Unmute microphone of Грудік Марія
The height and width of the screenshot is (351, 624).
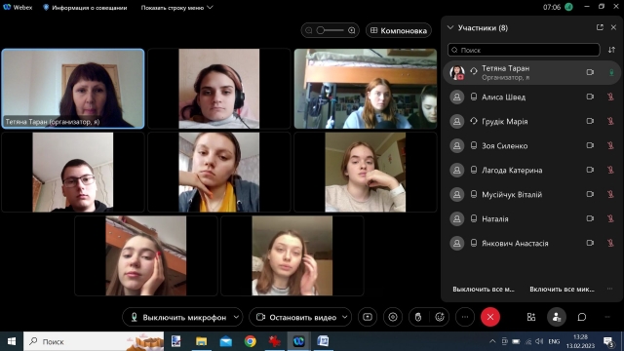(610, 121)
